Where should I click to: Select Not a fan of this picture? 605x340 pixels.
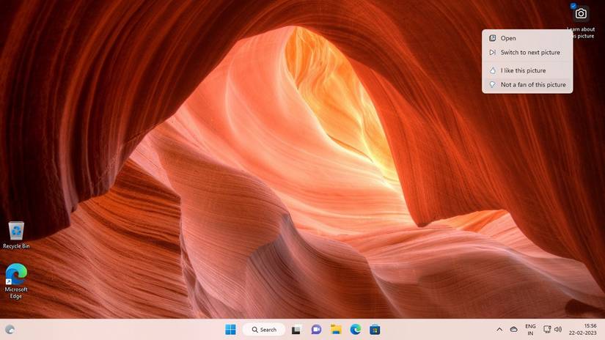[x=527, y=85]
